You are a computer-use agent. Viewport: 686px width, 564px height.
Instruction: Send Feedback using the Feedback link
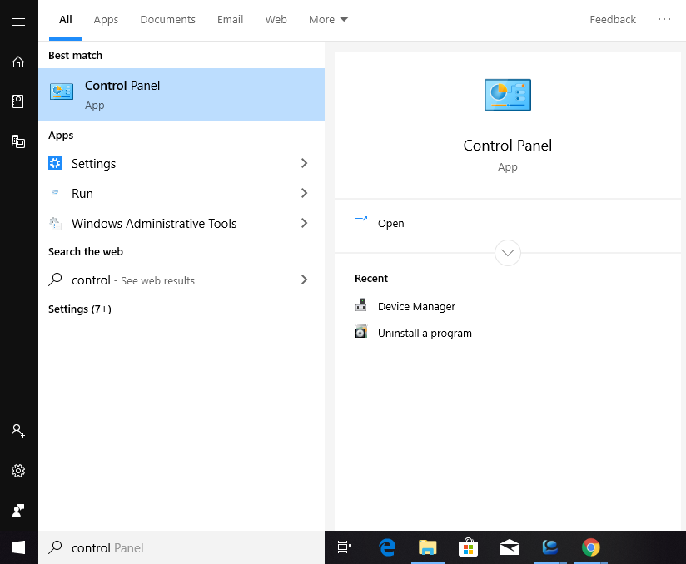[613, 19]
